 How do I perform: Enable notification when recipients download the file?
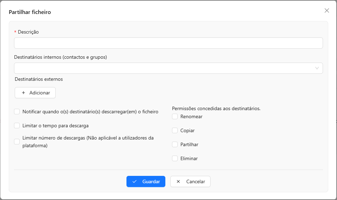tap(17, 112)
